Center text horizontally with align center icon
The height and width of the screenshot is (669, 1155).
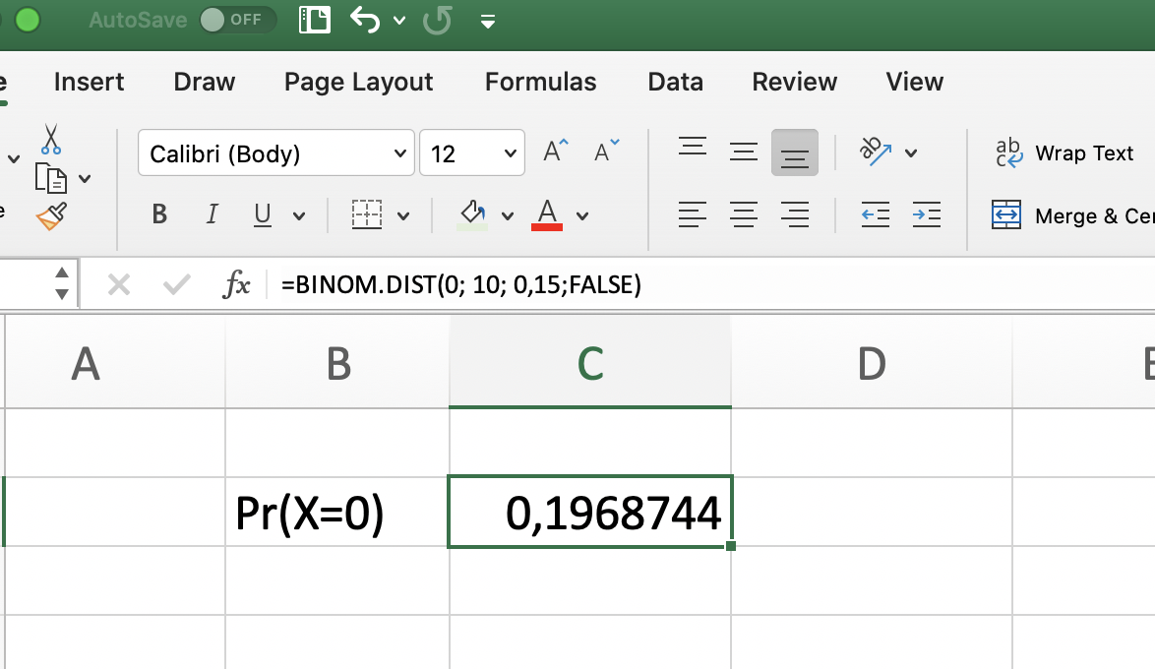point(744,214)
